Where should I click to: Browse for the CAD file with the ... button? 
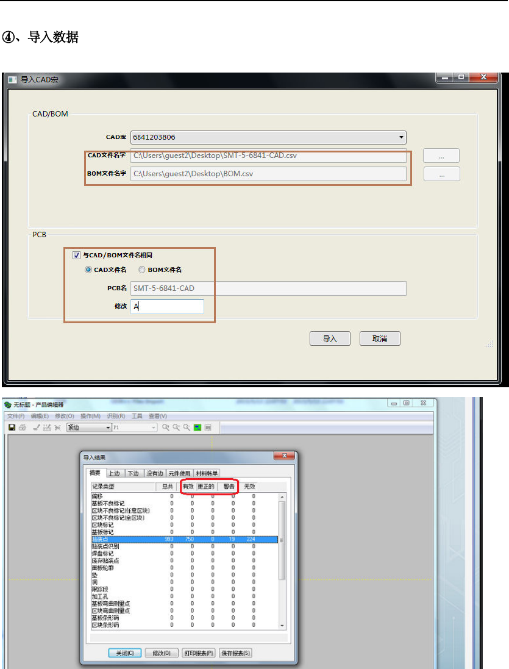pyautogui.click(x=441, y=156)
